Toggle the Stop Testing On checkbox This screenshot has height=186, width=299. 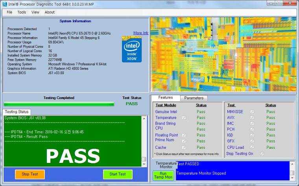[262, 154]
